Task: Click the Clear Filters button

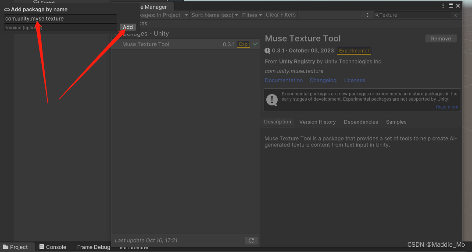Action: coord(281,15)
